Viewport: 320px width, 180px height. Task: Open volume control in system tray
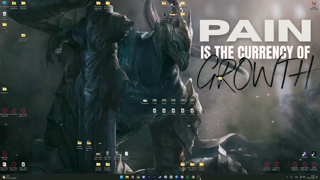(304, 177)
